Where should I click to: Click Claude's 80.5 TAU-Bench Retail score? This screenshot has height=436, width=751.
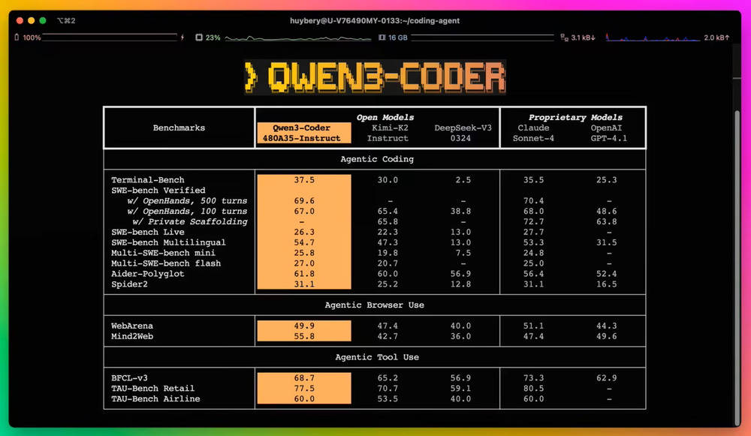click(533, 389)
